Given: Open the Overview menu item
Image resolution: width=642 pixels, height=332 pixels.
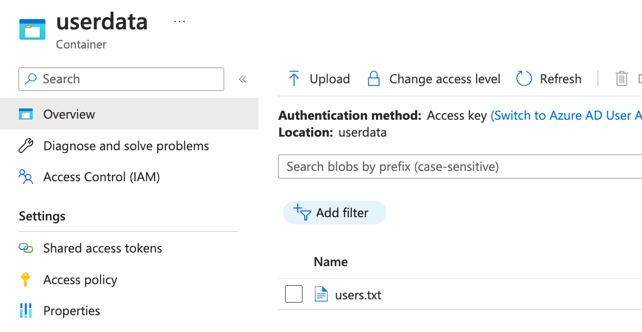Looking at the screenshot, I should tap(69, 114).
